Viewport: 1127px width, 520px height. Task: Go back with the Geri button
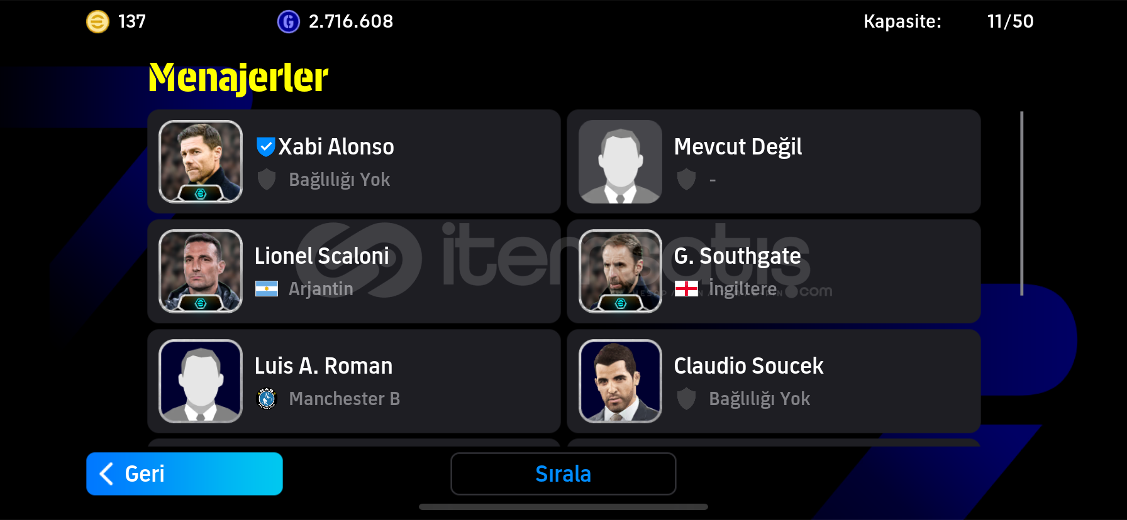coord(184,474)
